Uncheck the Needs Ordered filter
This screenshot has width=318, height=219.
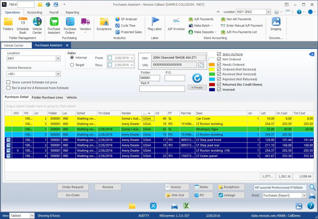[219, 64]
